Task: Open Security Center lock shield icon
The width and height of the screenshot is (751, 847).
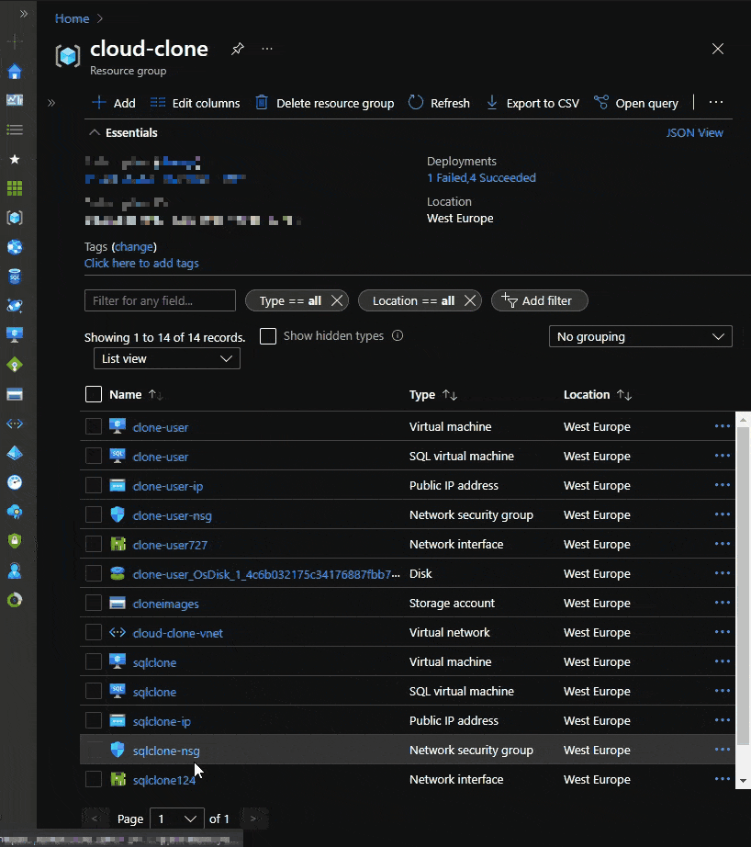Action: tap(15, 541)
